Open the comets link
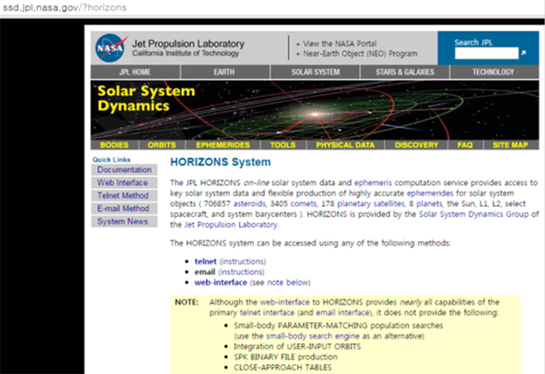 point(303,203)
